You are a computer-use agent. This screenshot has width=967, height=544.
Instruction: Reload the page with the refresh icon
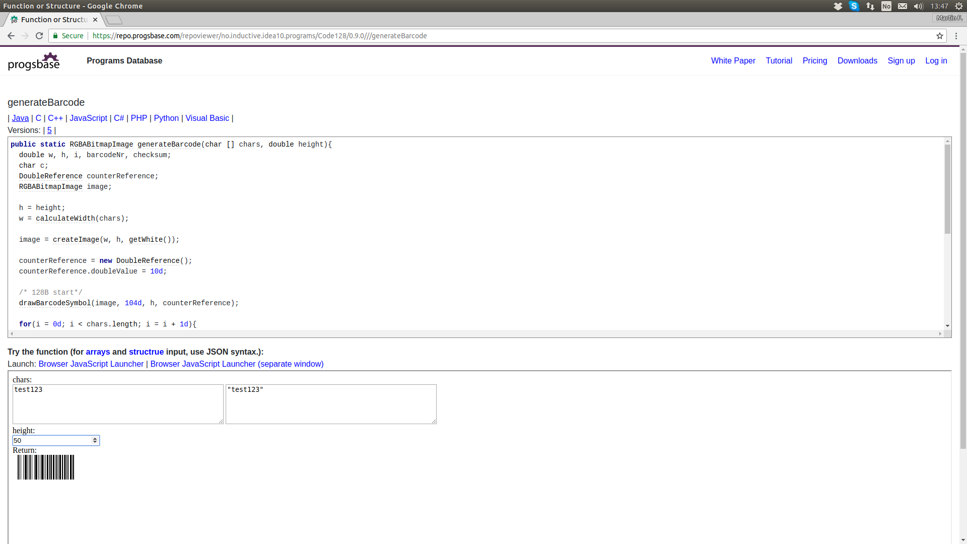click(39, 36)
